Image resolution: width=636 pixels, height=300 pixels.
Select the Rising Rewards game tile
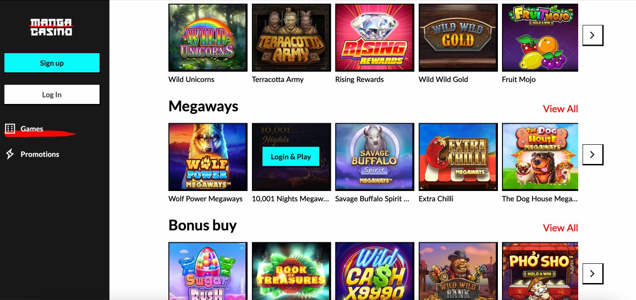point(375,38)
